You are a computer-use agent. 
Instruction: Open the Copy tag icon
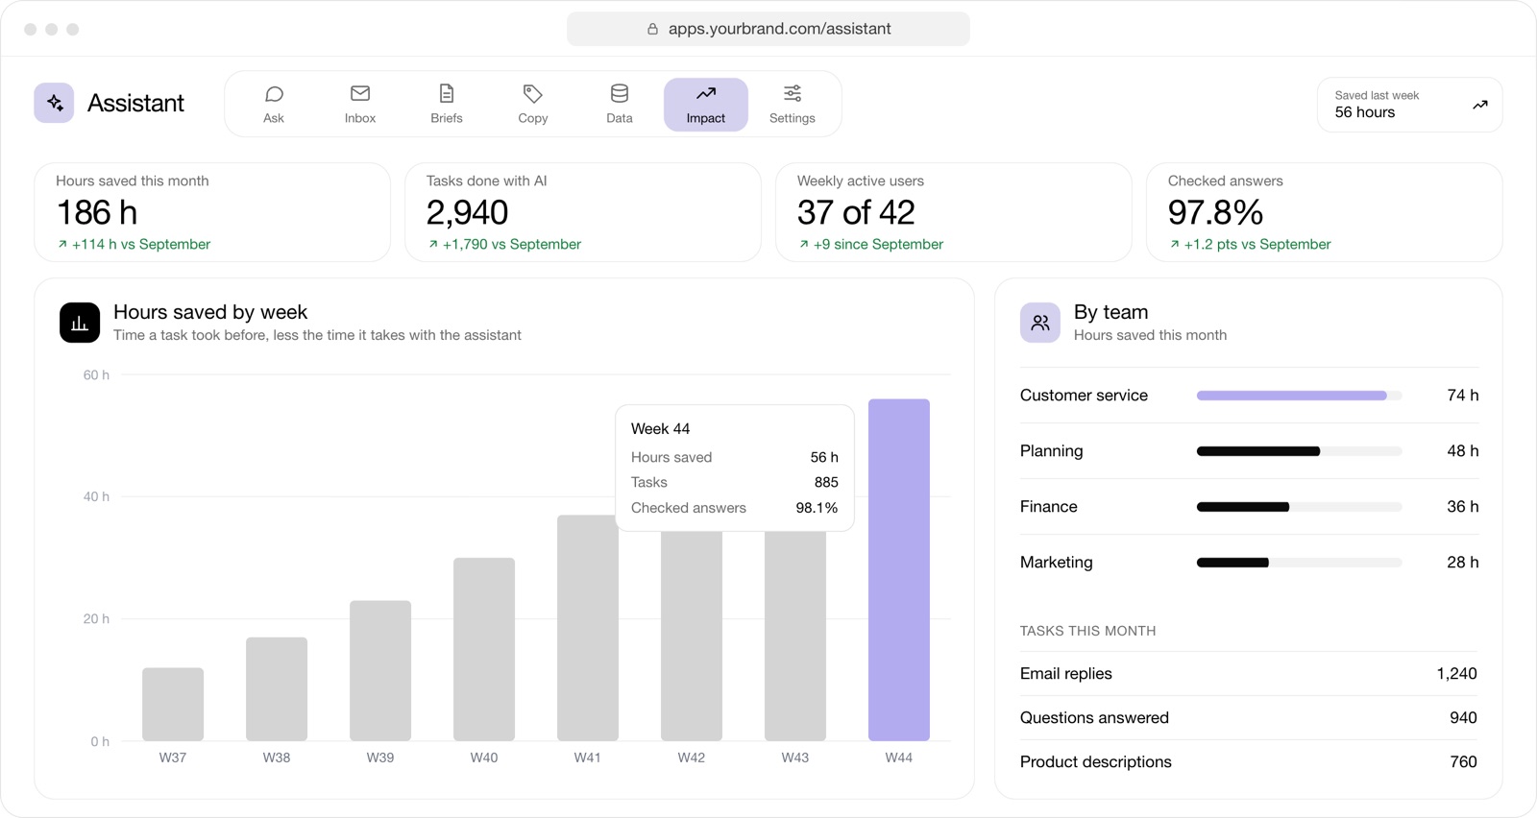[x=533, y=93]
